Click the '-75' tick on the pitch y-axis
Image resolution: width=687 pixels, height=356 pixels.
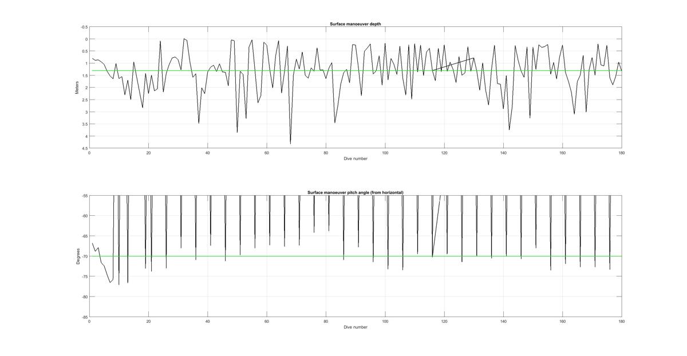[85, 276]
